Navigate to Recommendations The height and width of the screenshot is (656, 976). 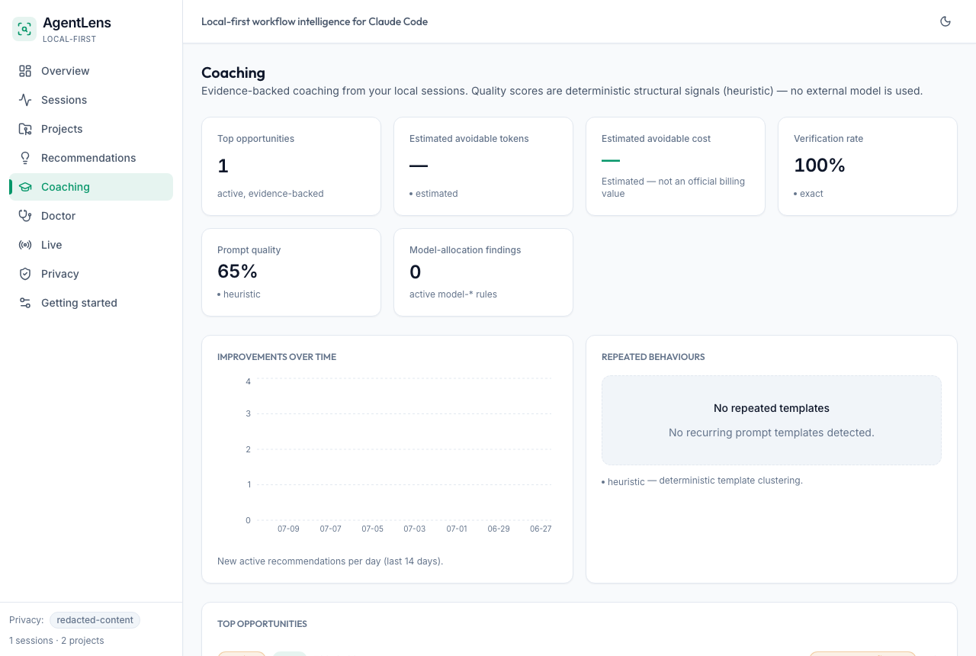[91, 158]
